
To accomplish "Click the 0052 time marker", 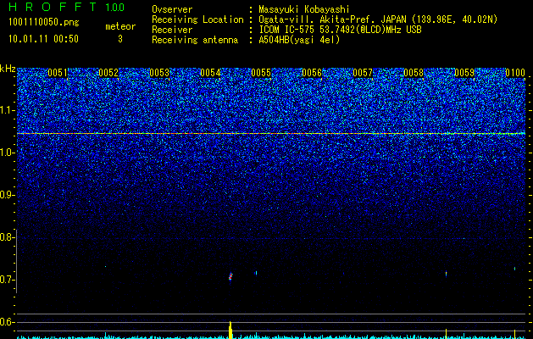I will 108,73.
